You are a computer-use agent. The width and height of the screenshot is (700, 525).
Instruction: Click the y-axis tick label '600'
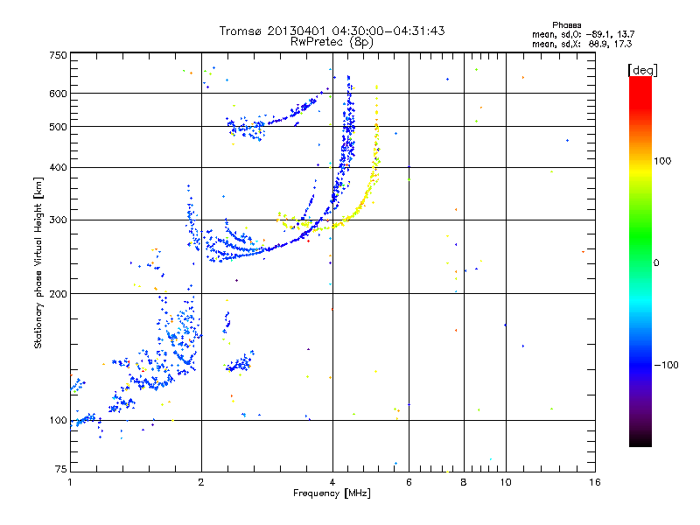click(58, 94)
